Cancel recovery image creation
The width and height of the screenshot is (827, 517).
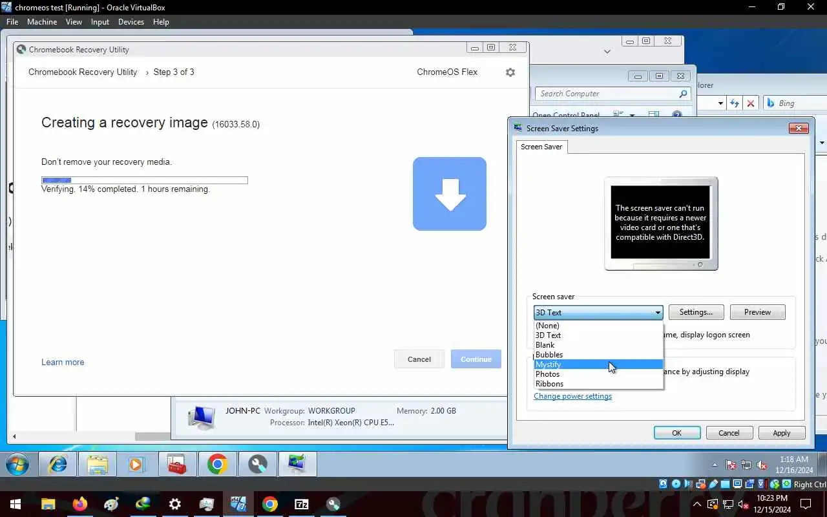point(419,359)
